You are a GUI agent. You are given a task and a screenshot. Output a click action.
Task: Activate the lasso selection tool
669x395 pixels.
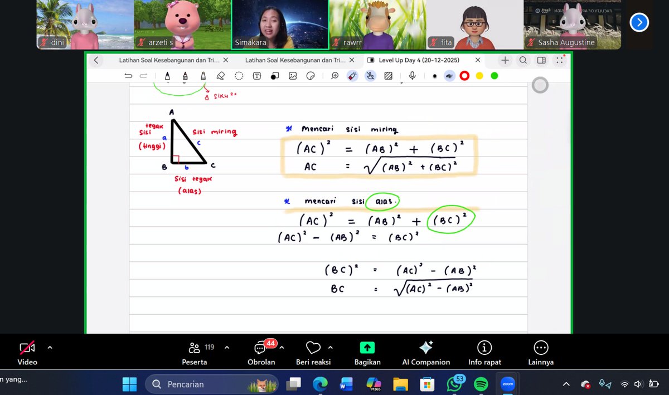pos(239,76)
